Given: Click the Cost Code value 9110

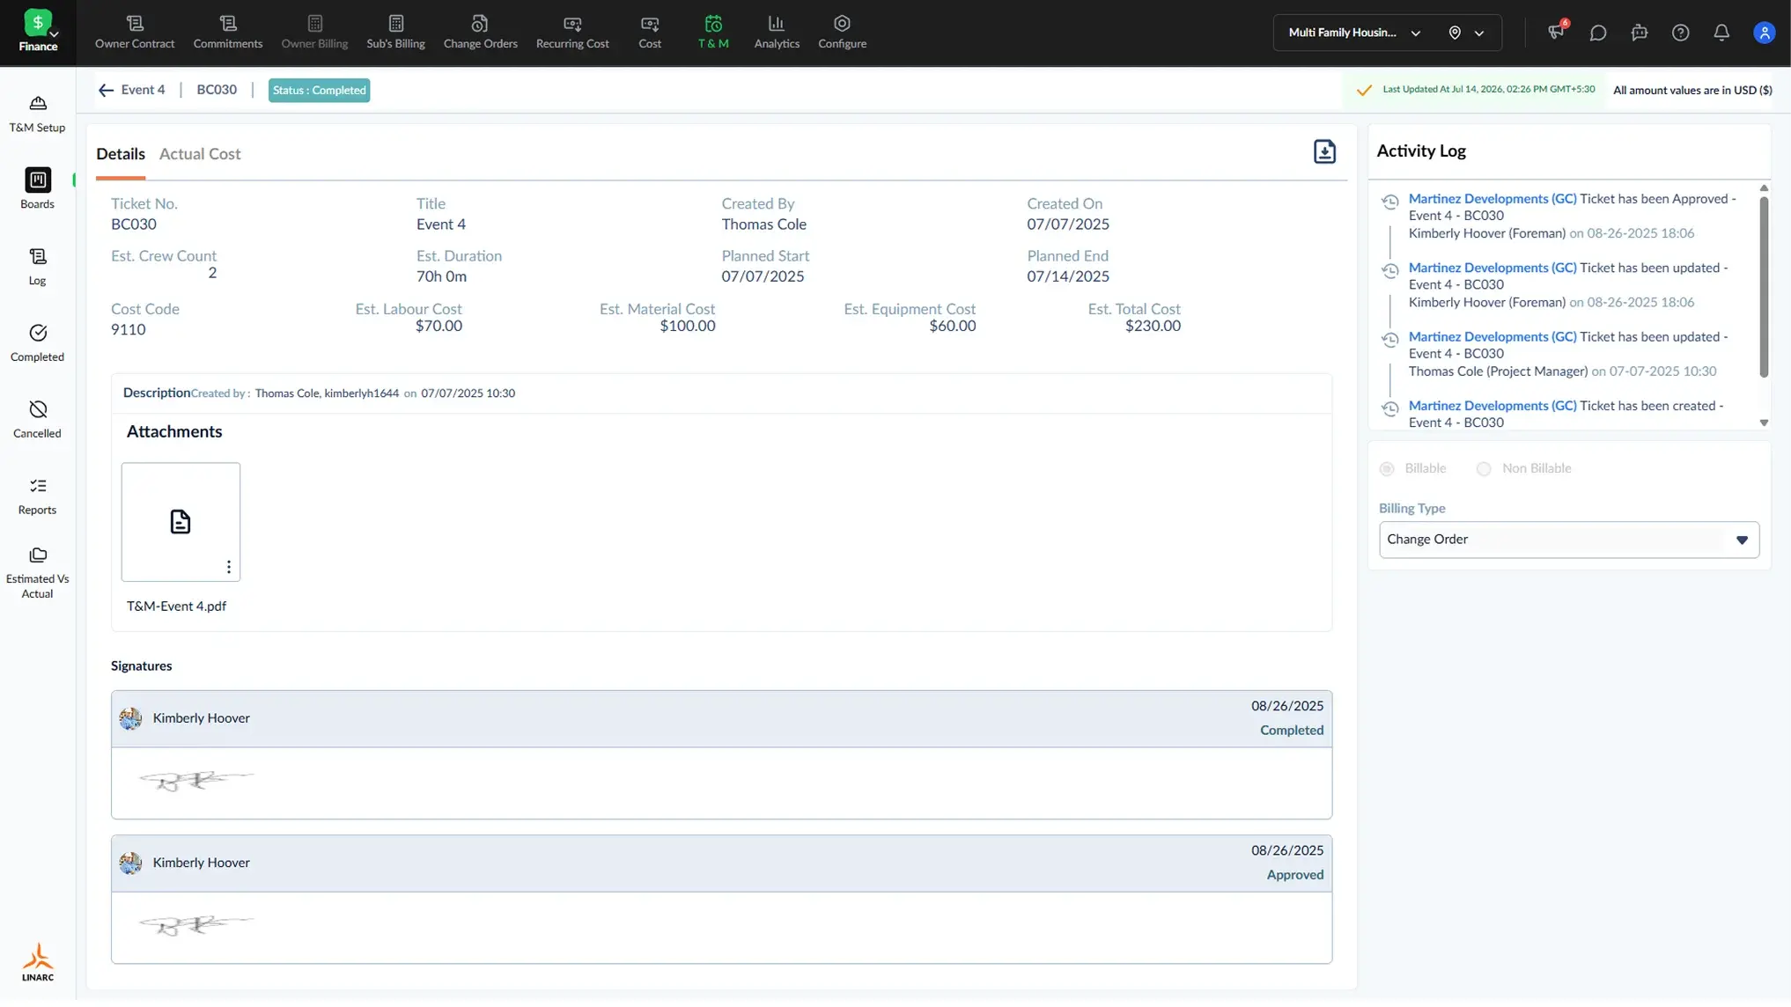Looking at the screenshot, I should pos(128,330).
